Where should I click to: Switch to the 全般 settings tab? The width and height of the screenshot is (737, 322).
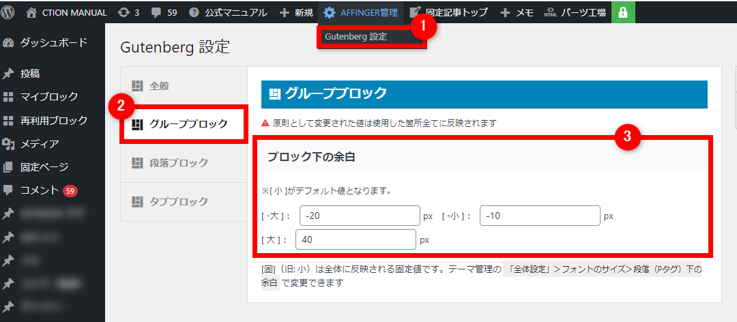184,86
